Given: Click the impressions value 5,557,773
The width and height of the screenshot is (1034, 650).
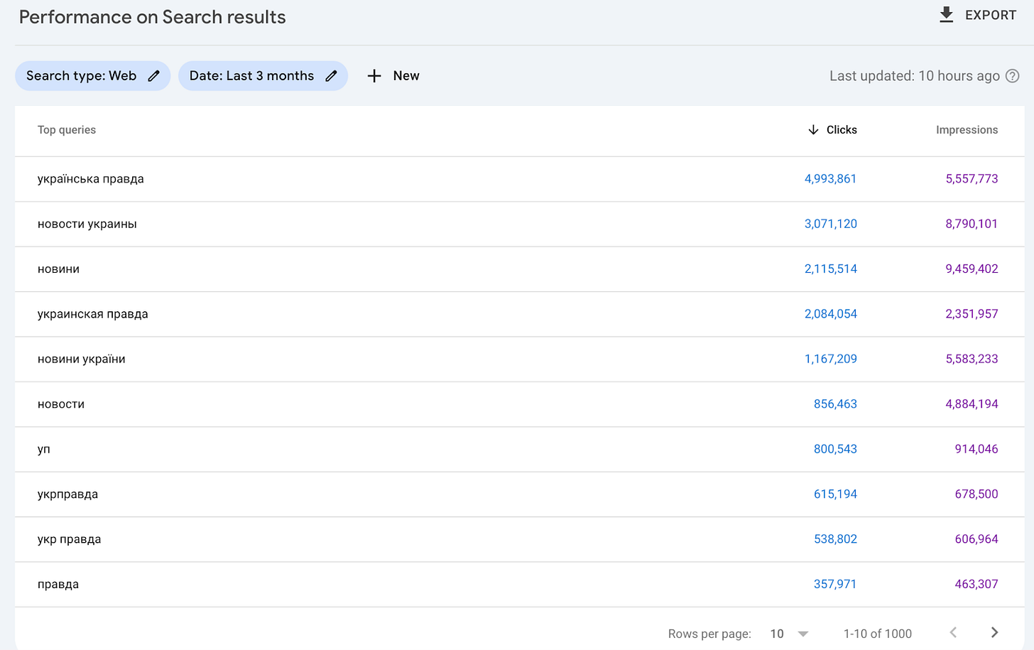Looking at the screenshot, I should click(972, 179).
